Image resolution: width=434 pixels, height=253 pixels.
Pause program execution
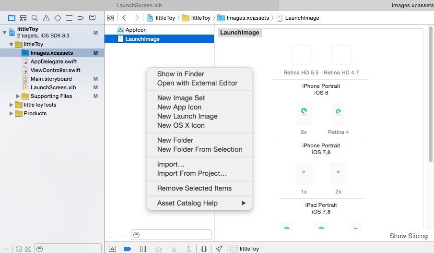[143, 249]
